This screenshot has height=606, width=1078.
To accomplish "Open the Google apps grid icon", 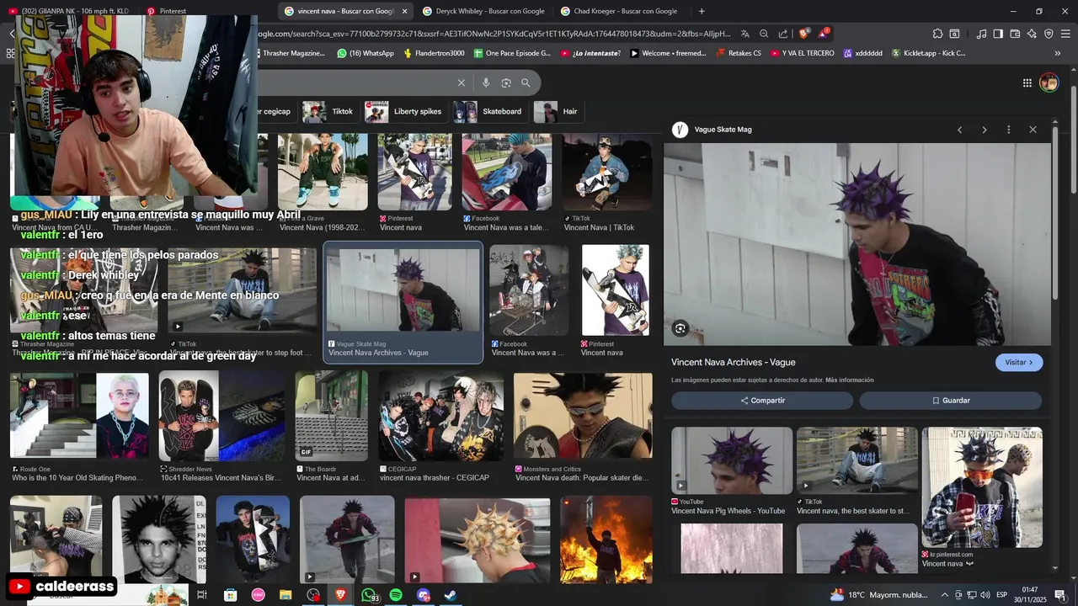I will tap(1027, 82).
